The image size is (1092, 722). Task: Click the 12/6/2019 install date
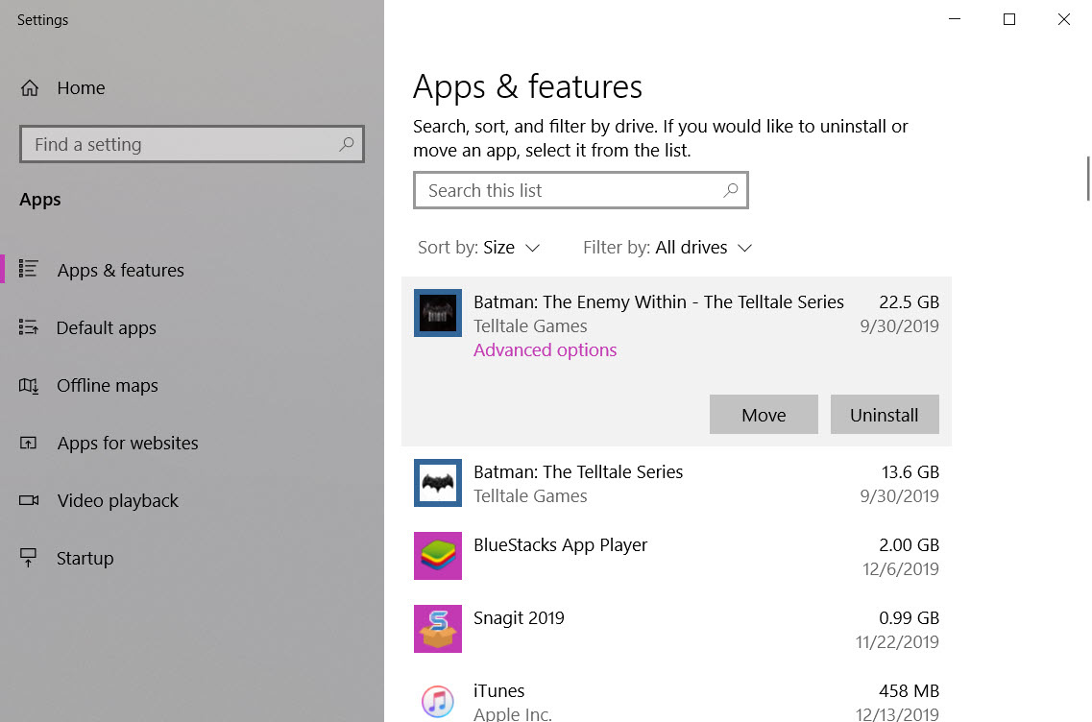pyautogui.click(x=901, y=569)
